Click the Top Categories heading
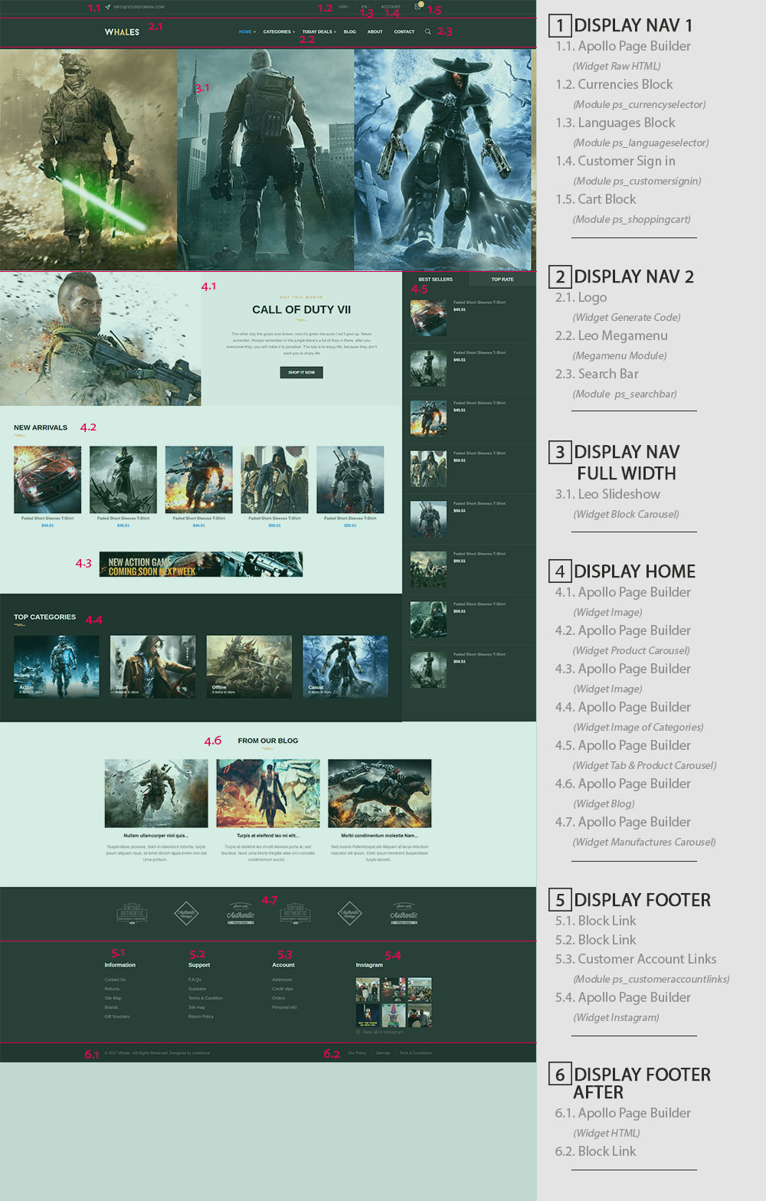Viewport: 766px width, 1201px height. click(x=44, y=617)
